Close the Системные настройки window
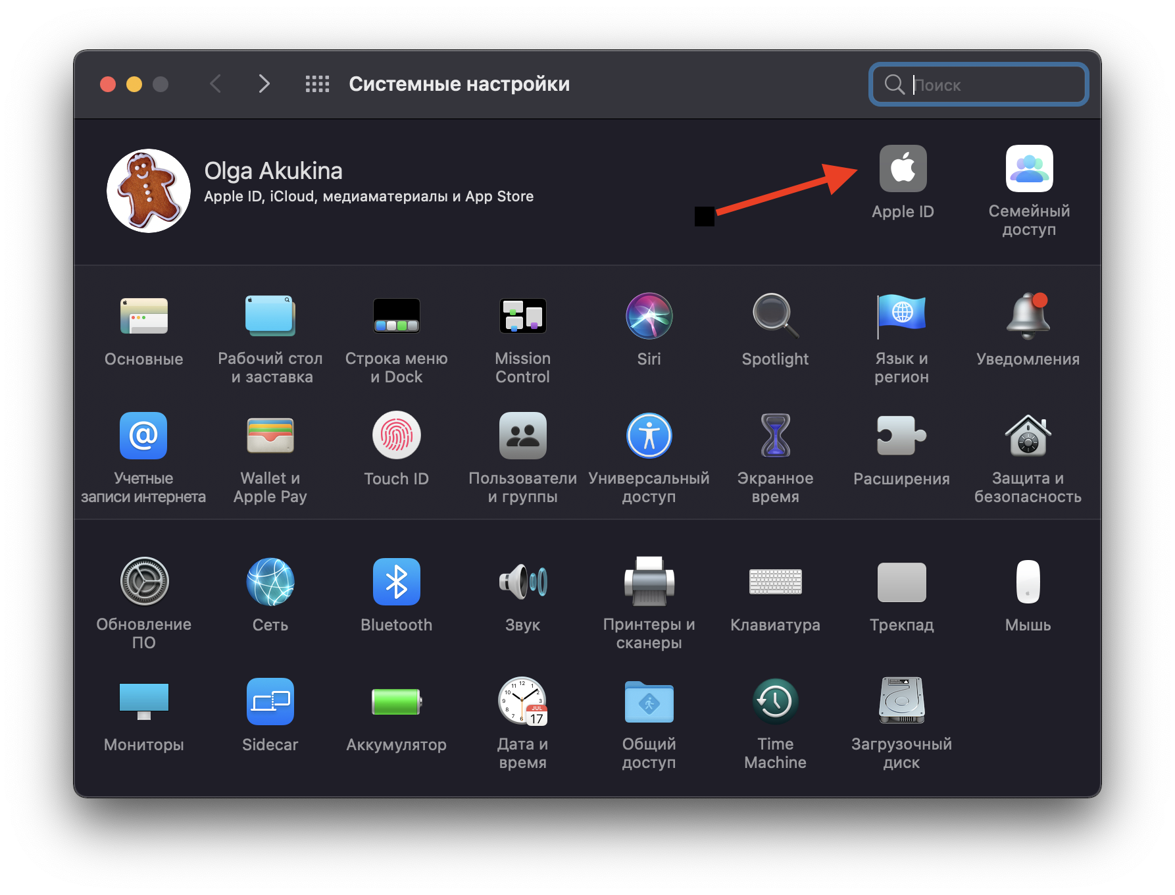This screenshot has height=895, width=1175. (x=108, y=84)
